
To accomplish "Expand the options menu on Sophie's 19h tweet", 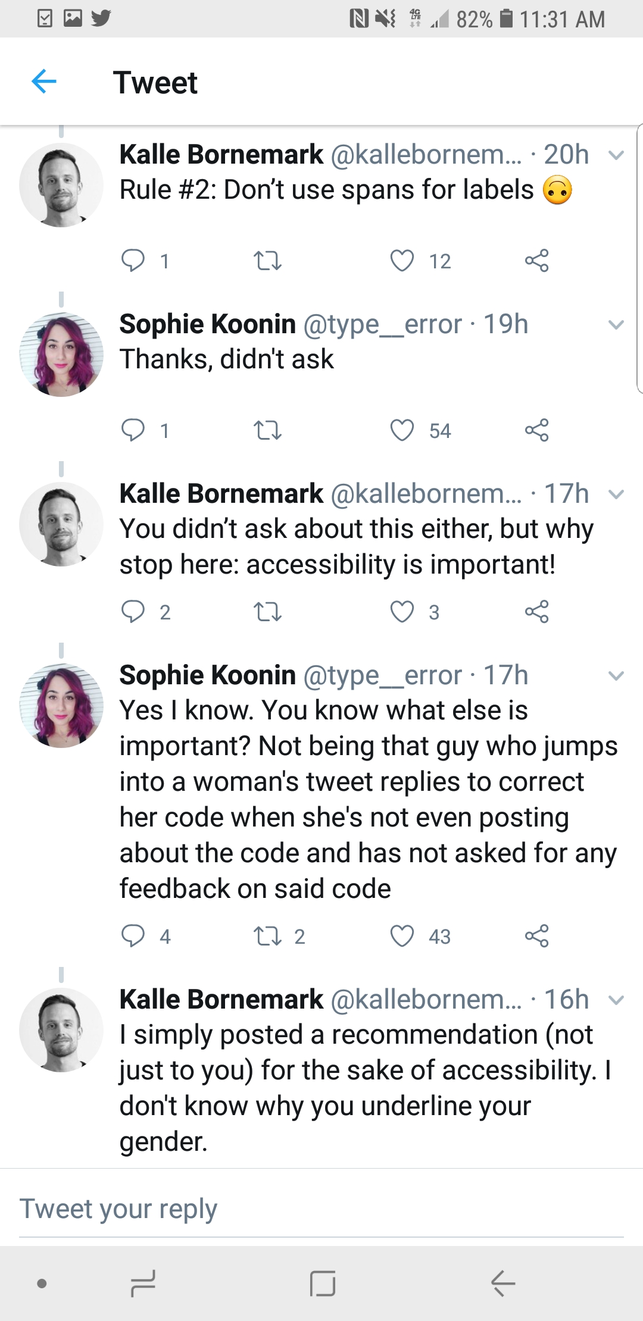I will click(x=616, y=325).
